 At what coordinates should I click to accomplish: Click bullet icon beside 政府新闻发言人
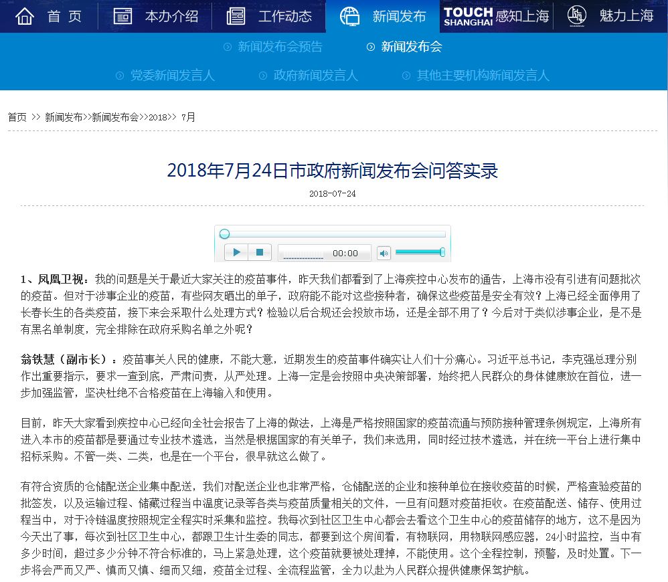click(x=263, y=76)
